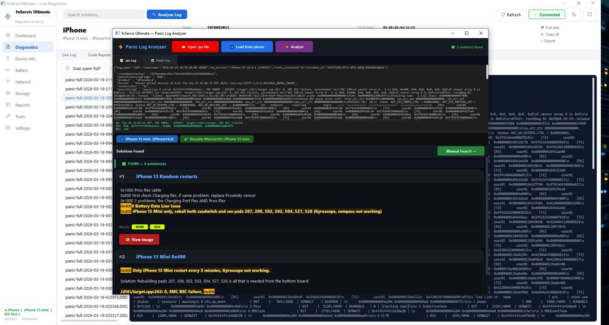The image size is (609, 325).
Task: Click Open .ips file button
Action: [x=195, y=47]
